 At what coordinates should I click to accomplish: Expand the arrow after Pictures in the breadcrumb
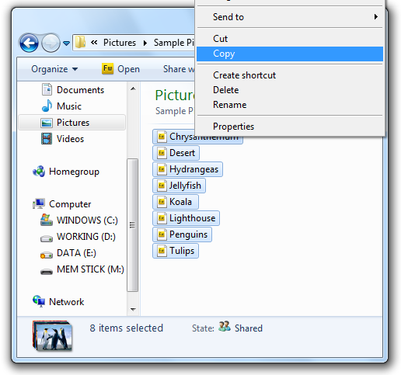[145, 43]
